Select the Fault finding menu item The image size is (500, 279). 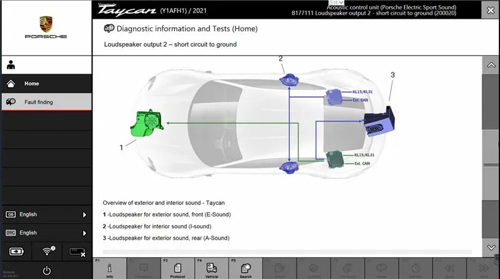click(x=46, y=102)
